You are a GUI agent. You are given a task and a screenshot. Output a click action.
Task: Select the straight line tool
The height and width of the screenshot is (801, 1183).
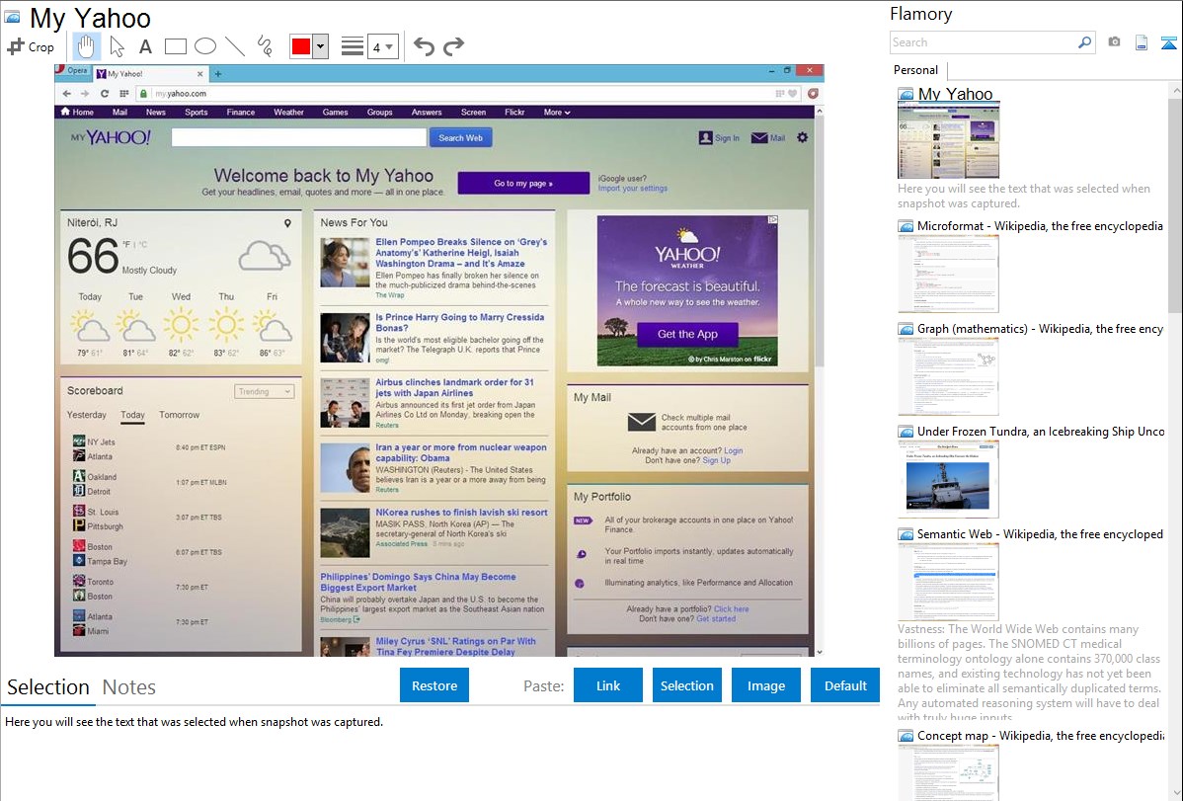235,46
